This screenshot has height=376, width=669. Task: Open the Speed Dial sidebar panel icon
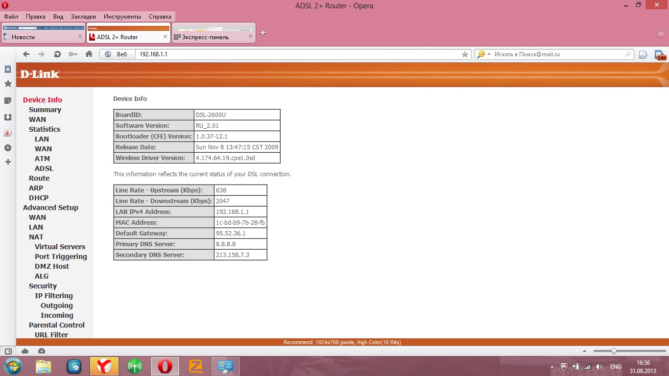(x=8, y=70)
